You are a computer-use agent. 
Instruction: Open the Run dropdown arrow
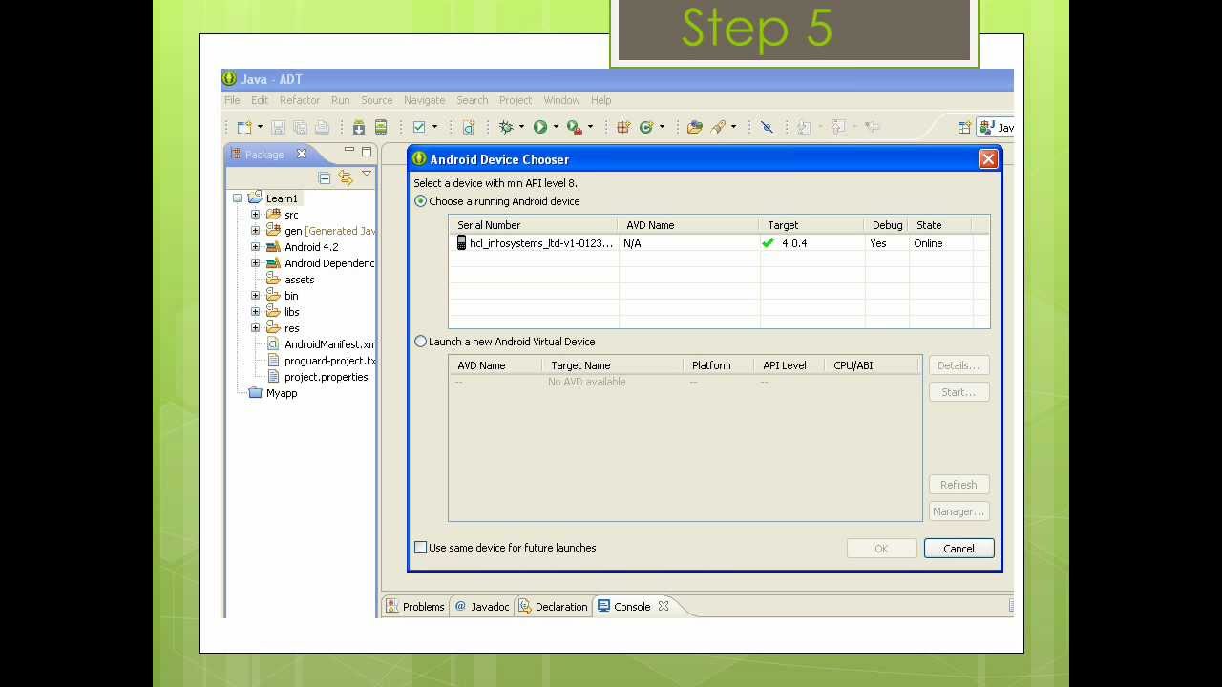pyautogui.click(x=556, y=127)
